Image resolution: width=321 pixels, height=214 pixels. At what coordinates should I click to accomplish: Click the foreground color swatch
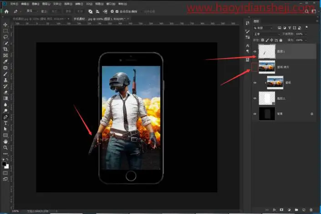coord(4,164)
